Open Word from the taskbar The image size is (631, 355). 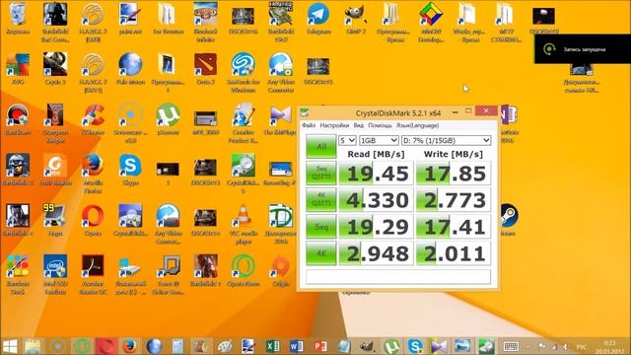(296, 346)
